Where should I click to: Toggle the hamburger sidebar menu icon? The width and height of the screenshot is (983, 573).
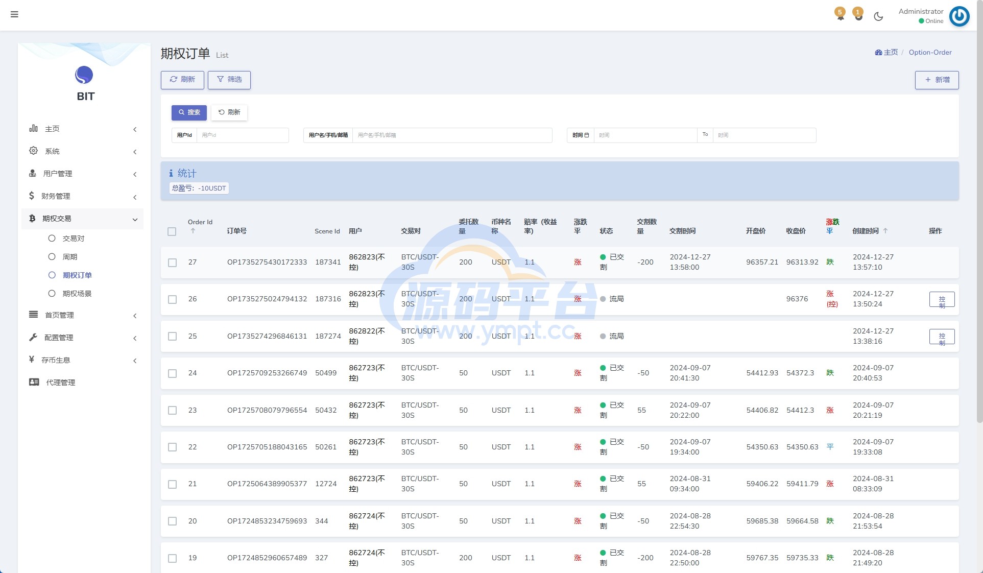pos(14,14)
